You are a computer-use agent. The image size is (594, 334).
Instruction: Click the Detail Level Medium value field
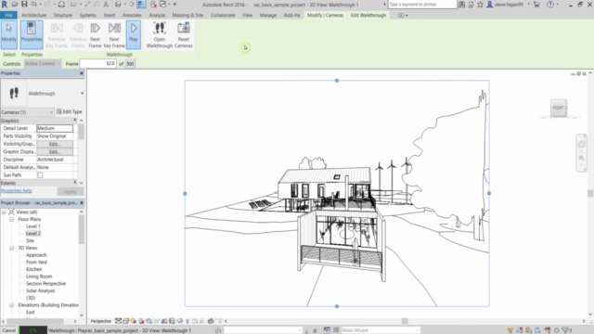tap(55, 128)
